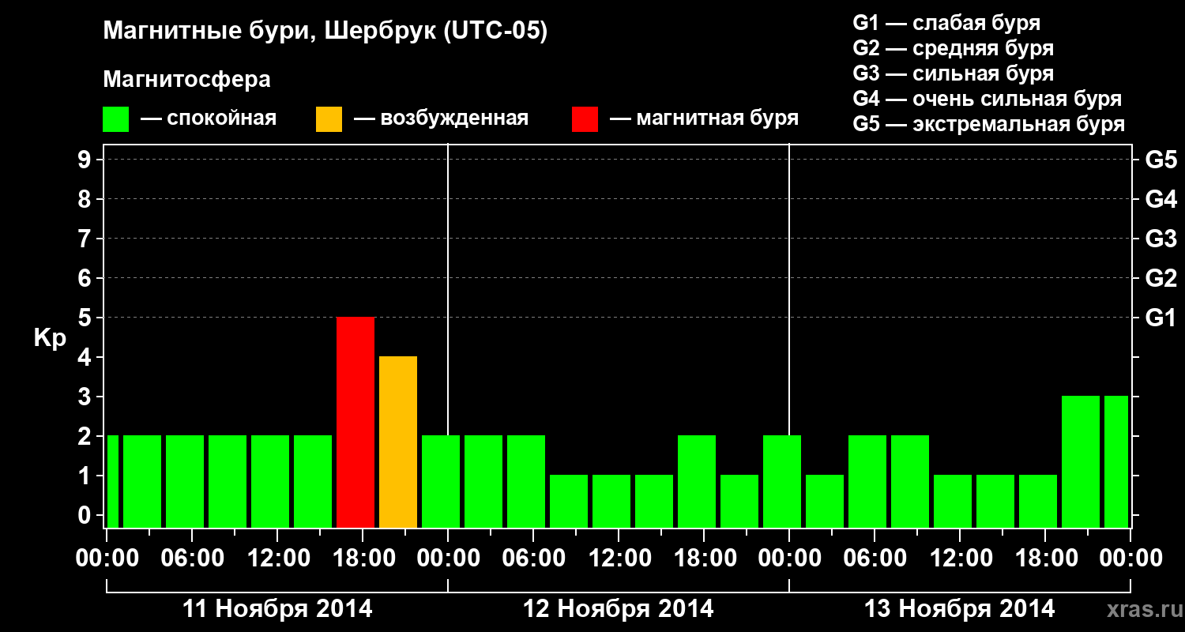Click the '— спокойная' legend label

(209, 119)
